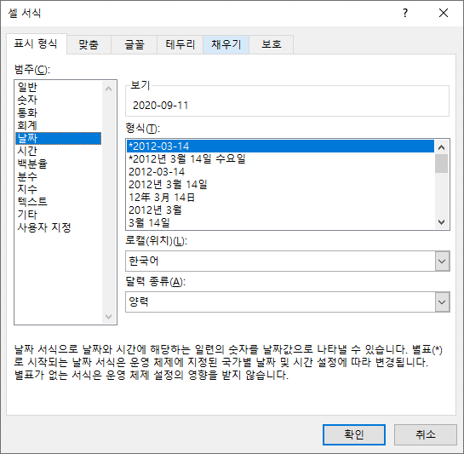Select 분수 category
Viewport: 464px width, 454px height.
[x=58, y=176]
